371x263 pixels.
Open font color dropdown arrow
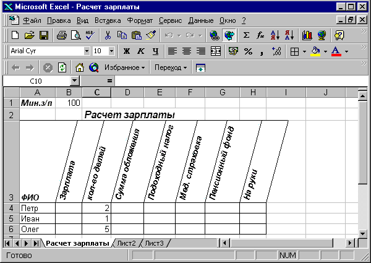[x=347, y=51]
